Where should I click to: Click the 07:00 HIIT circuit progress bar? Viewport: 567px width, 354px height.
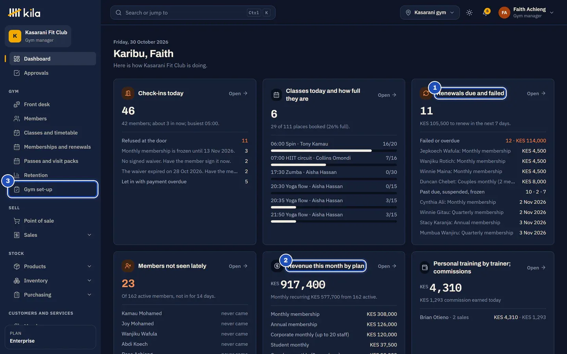point(334,165)
